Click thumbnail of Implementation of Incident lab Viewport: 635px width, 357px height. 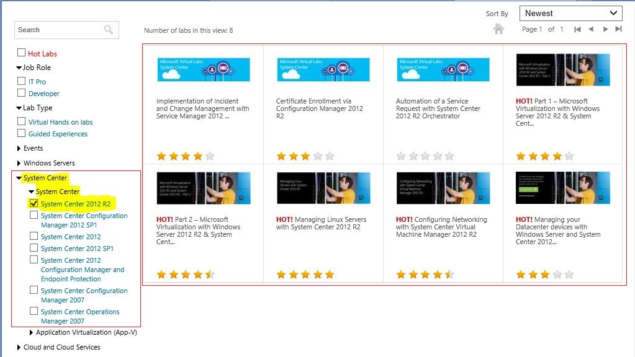coord(204,69)
